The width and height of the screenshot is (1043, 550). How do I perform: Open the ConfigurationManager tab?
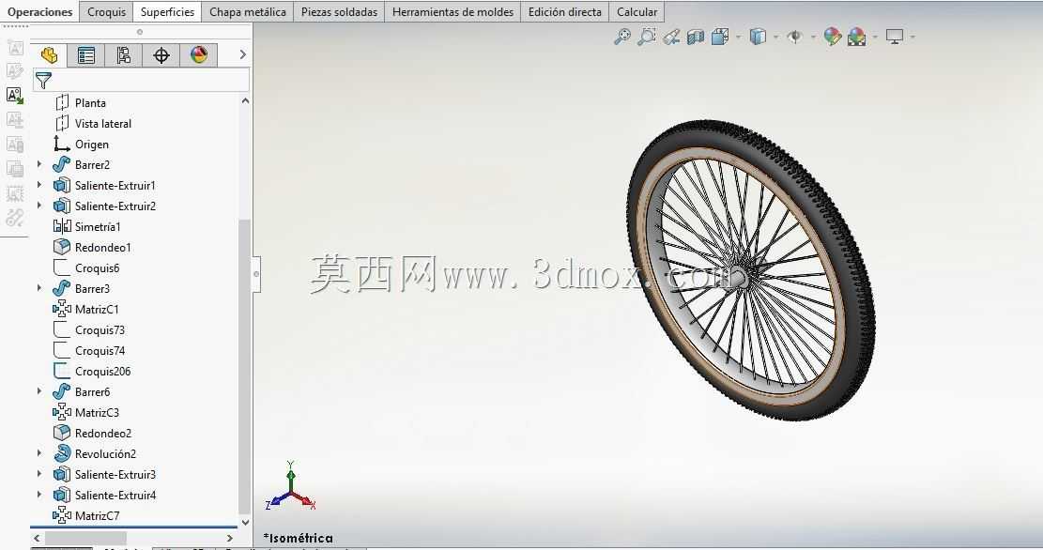(123, 55)
